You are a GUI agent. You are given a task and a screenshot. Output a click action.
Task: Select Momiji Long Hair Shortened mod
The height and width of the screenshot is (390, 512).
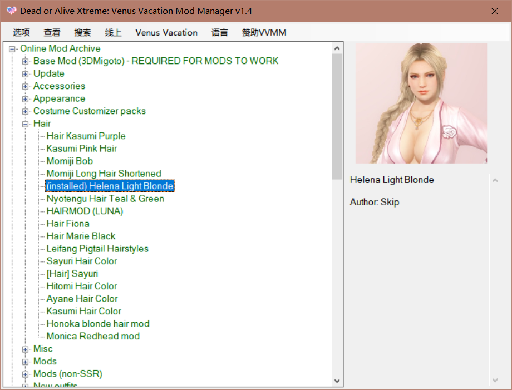pyautogui.click(x=104, y=174)
